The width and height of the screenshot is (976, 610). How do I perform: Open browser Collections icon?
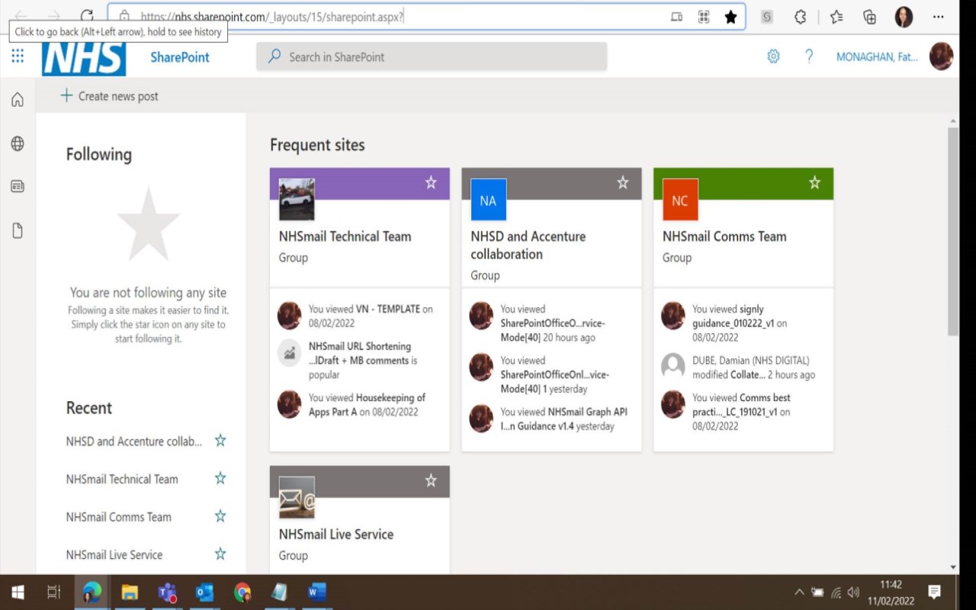coord(869,17)
